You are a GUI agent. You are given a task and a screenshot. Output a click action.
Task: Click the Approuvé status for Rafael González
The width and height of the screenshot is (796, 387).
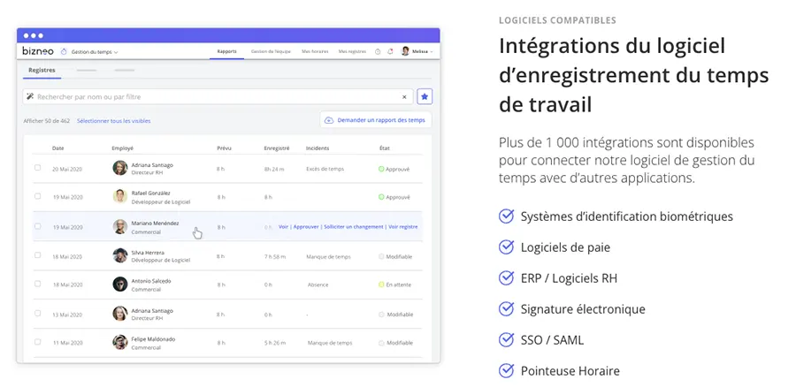coord(394,197)
